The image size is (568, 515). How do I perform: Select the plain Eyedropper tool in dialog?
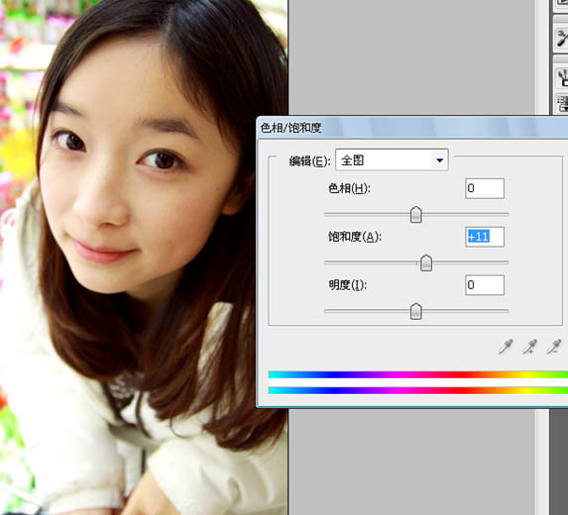(x=506, y=347)
